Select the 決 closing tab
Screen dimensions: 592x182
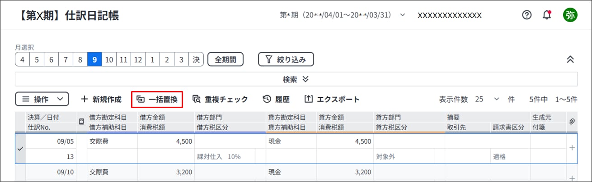coord(196,59)
